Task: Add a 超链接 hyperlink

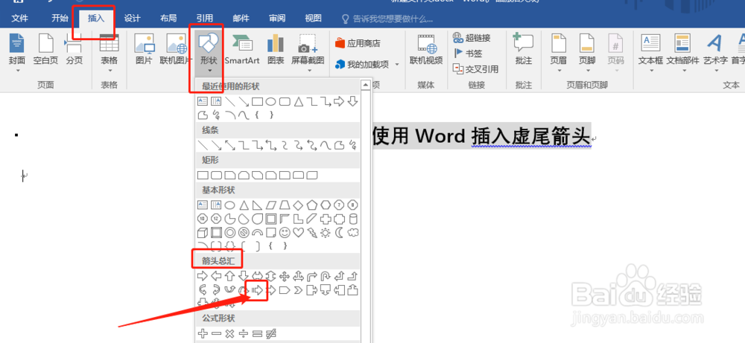Action: tap(472, 38)
